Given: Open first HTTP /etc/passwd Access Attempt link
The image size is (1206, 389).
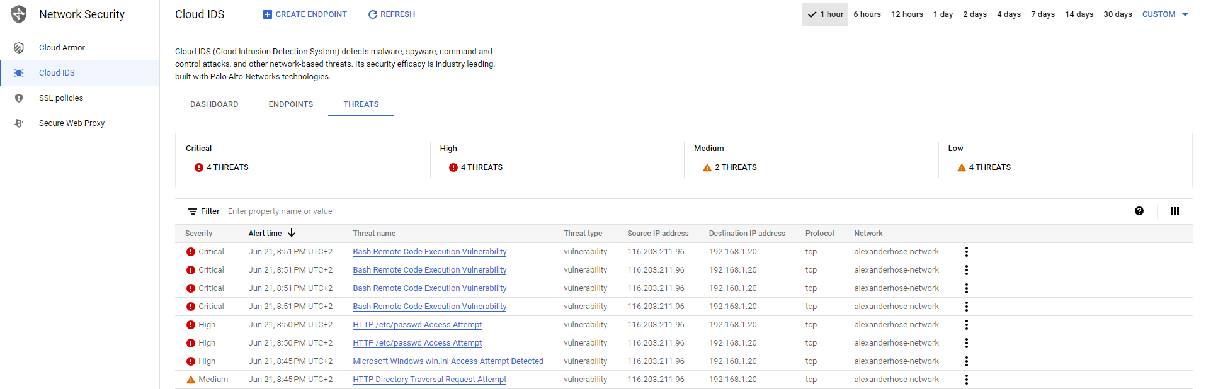Looking at the screenshot, I should click(417, 325).
